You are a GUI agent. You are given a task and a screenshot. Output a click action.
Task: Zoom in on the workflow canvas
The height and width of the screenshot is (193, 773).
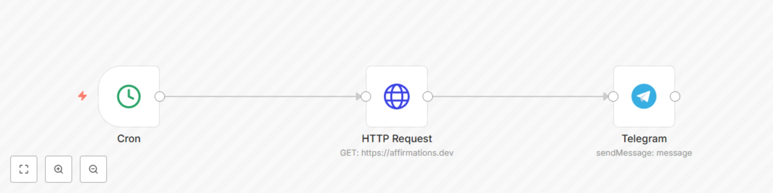tap(59, 169)
